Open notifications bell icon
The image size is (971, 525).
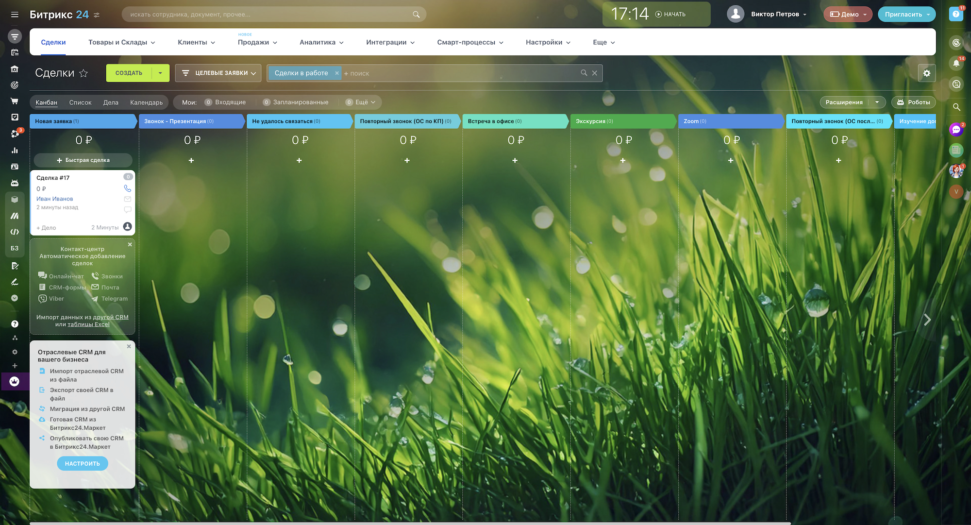pyautogui.click(x=956, y=63)
